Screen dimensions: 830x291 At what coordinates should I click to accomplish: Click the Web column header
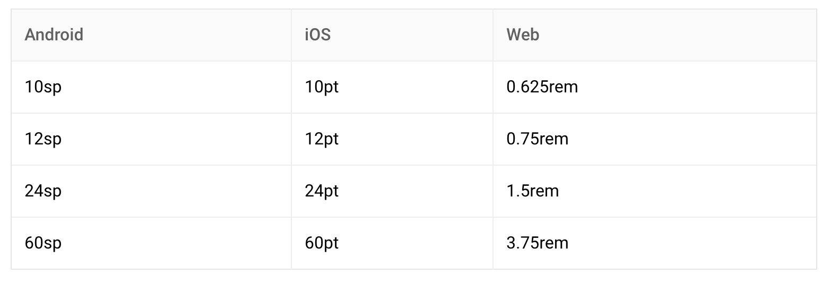[x=655, y=35]
